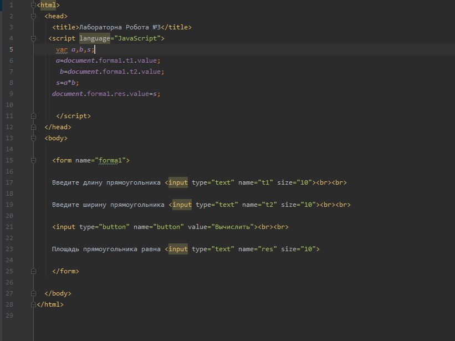Click the underlined var keyword
455x341 pixels.
tap(62, 49)
